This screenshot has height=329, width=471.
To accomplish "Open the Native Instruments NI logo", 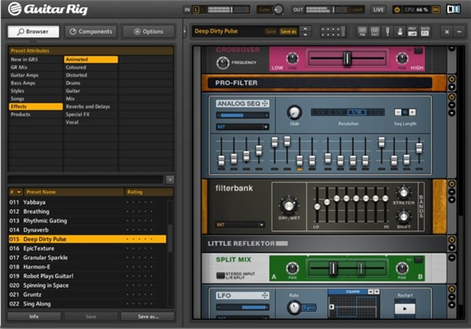I will click(x=453, y=9).
